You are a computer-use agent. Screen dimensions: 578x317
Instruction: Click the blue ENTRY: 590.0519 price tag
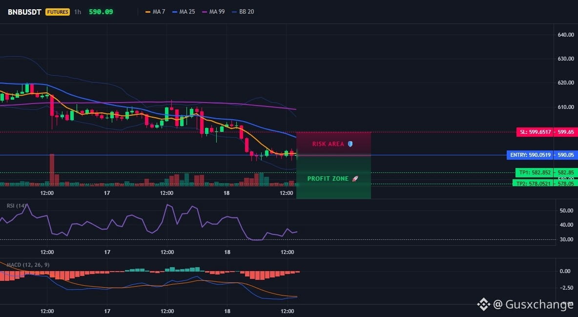tap(530, 155)
